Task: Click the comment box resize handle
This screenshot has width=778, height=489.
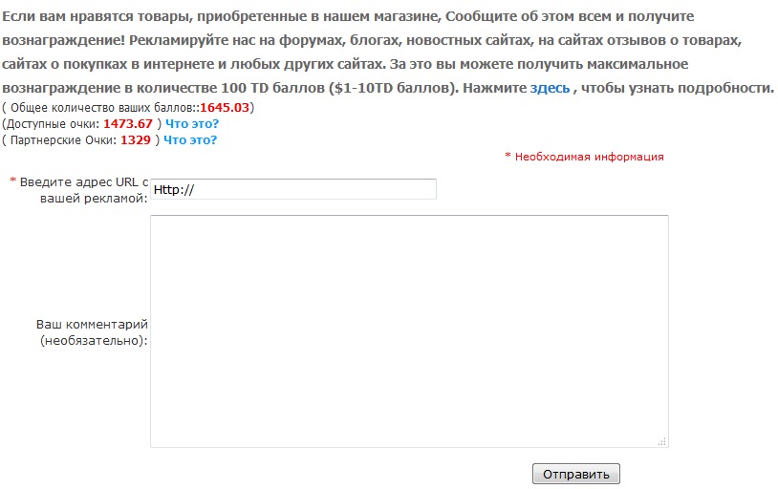Action: coord(662,441)
